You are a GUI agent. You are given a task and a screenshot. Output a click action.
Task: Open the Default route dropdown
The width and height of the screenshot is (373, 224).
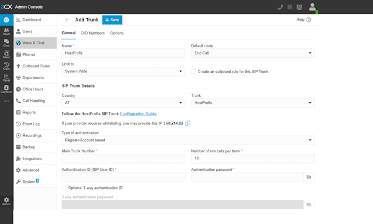253,53
